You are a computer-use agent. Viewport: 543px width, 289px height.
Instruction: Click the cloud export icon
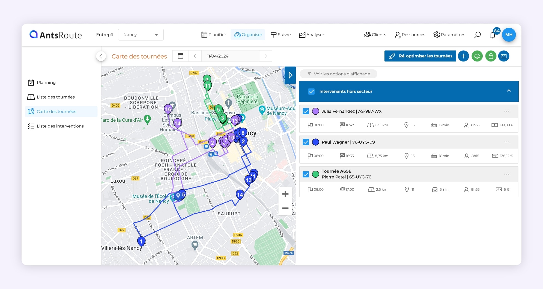(x=477, y=56)
